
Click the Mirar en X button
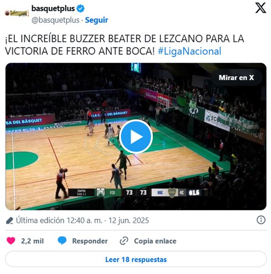236,78
